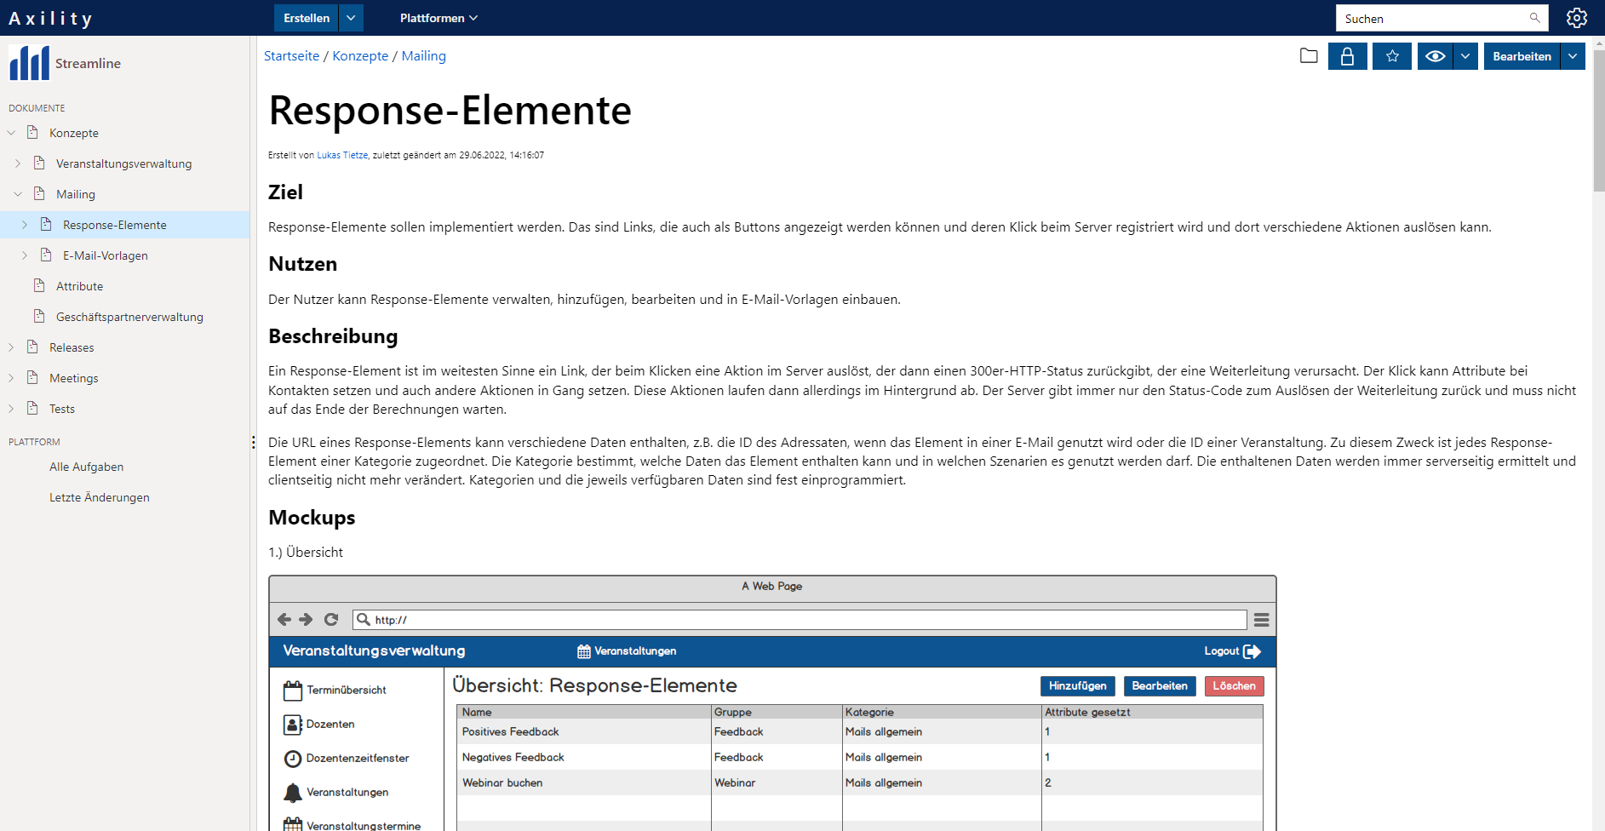This screenshot has height=831, width=1605.
Task: Click the Bearbeiten button
Action: 1522,56
